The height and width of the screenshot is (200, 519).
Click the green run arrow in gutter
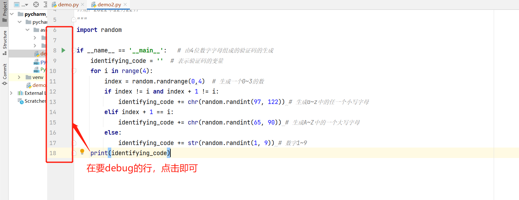tap(64, 50)
